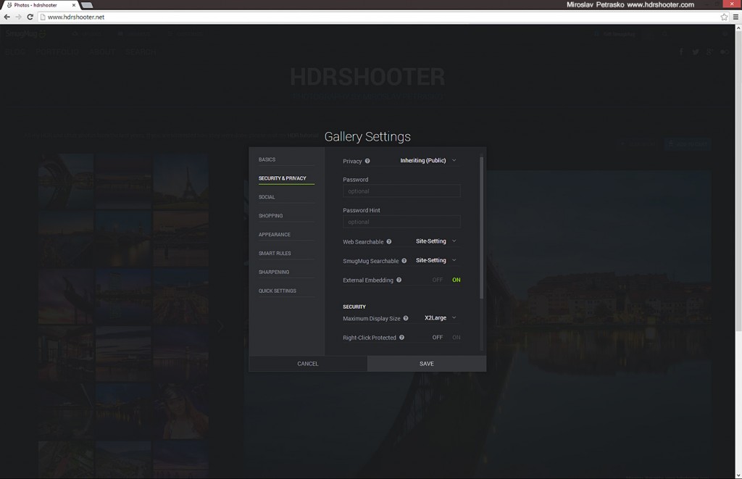This screenshot has width=742, height=479.
Task: Cancel the Gallery Settings dialog
Action: tap(308, 364)
